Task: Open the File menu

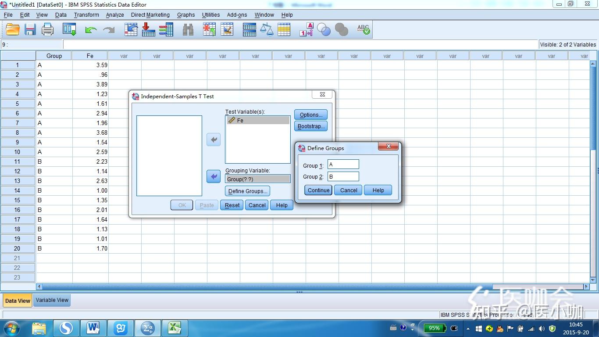Action: (8, 14)
